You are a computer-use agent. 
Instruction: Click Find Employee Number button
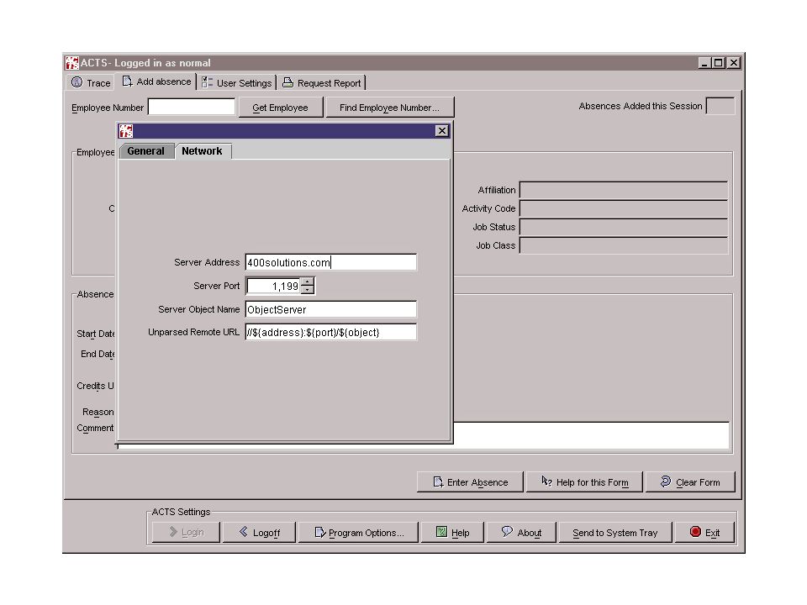click(389, 108)
